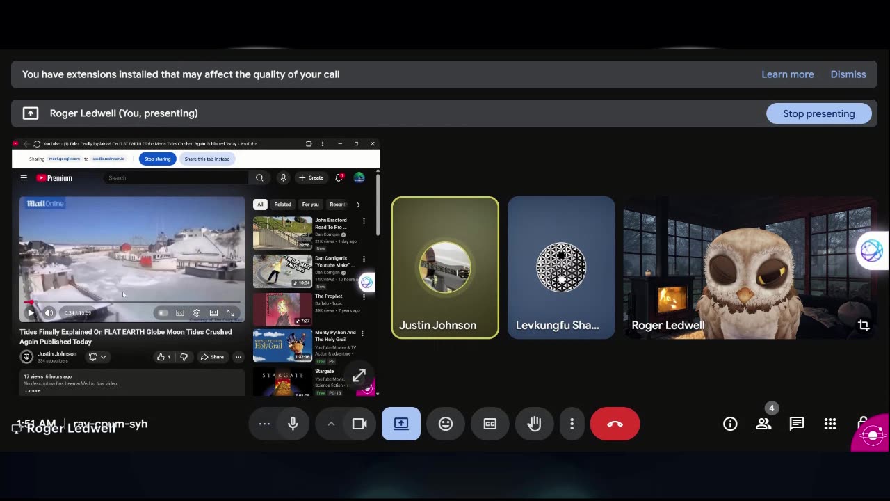Image resolution: width=890 pixels, height=501 pixels.
Task: Show more filter chips arrow
Action: (358, 205)
